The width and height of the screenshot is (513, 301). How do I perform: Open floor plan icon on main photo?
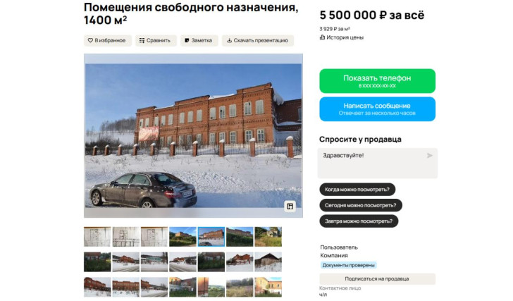tap(290, 207)
